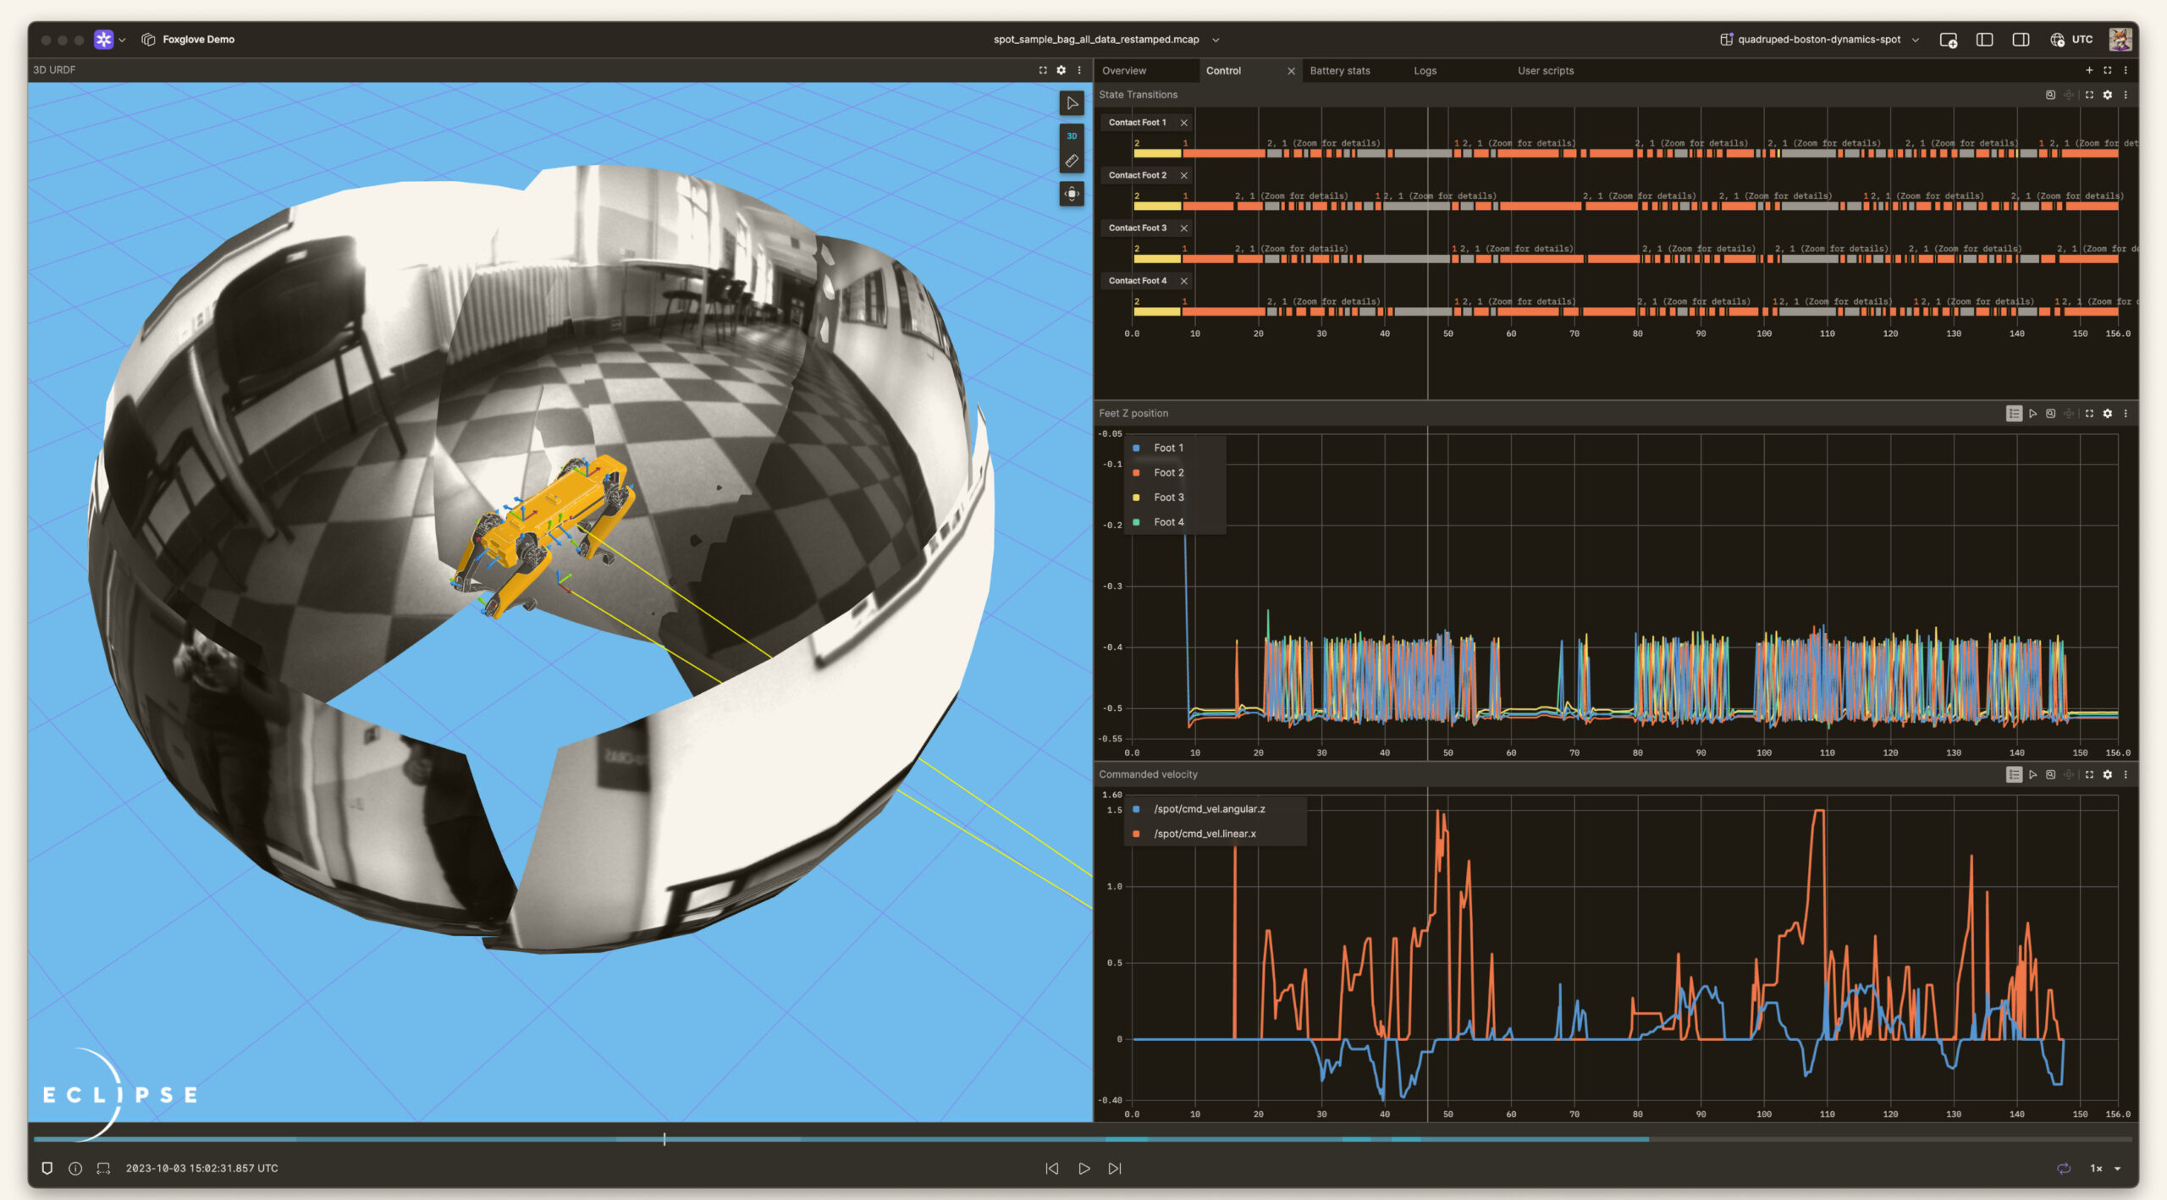Click the play button in playback bar
The width and height of the screenshot is (2167, 1200).
tap(1083, 1169)
